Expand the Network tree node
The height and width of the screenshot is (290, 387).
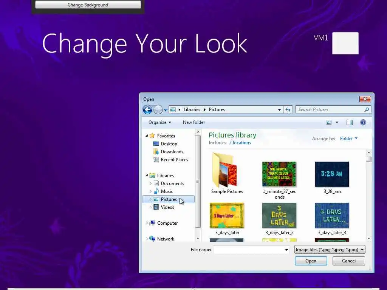[x=147, y=239]
